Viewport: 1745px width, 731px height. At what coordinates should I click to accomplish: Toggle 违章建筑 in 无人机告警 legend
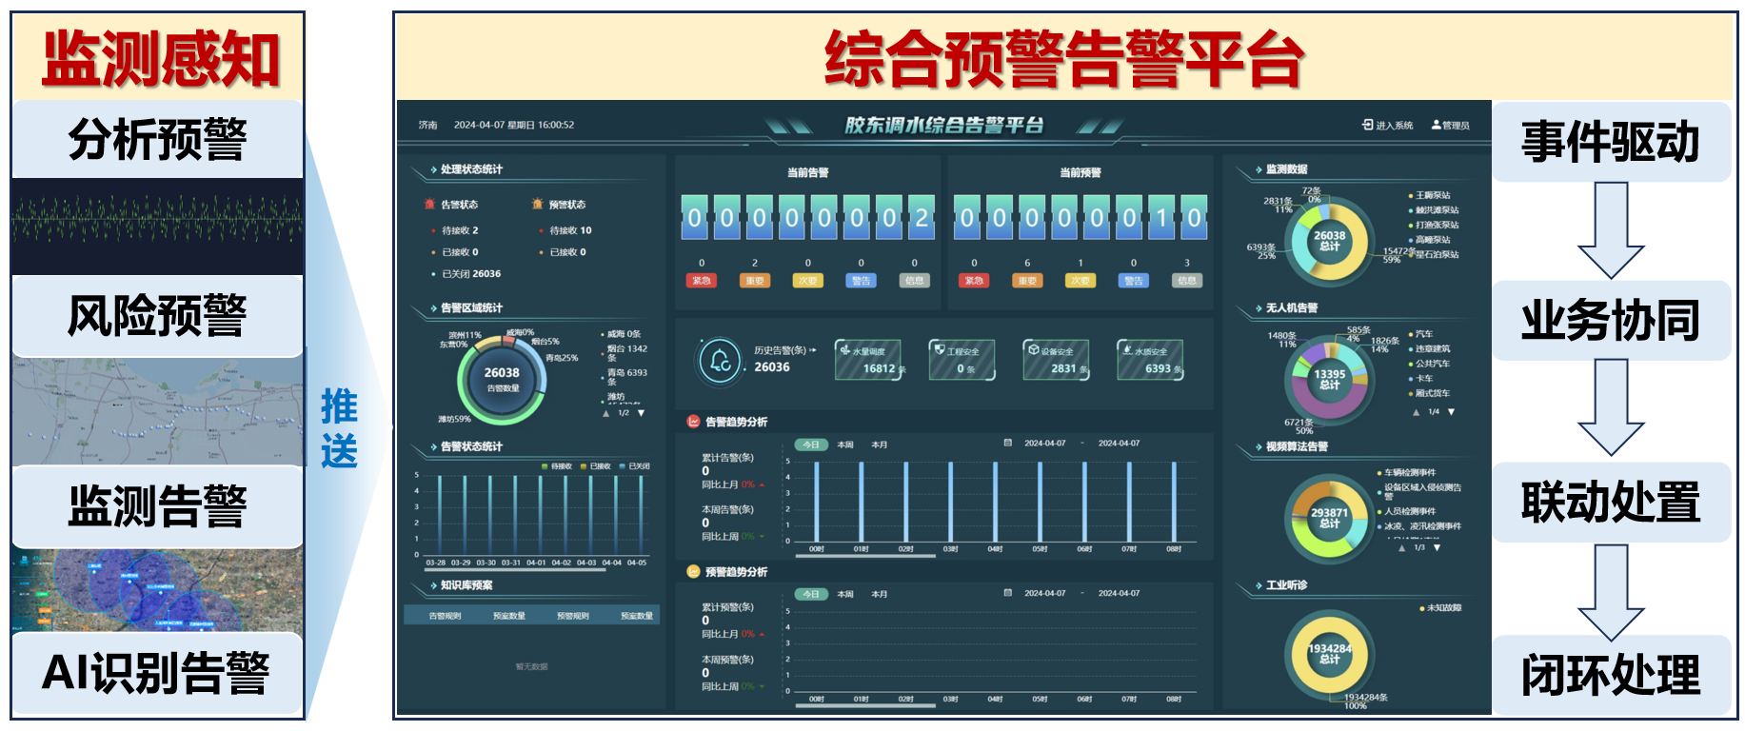pos(1430,349)
